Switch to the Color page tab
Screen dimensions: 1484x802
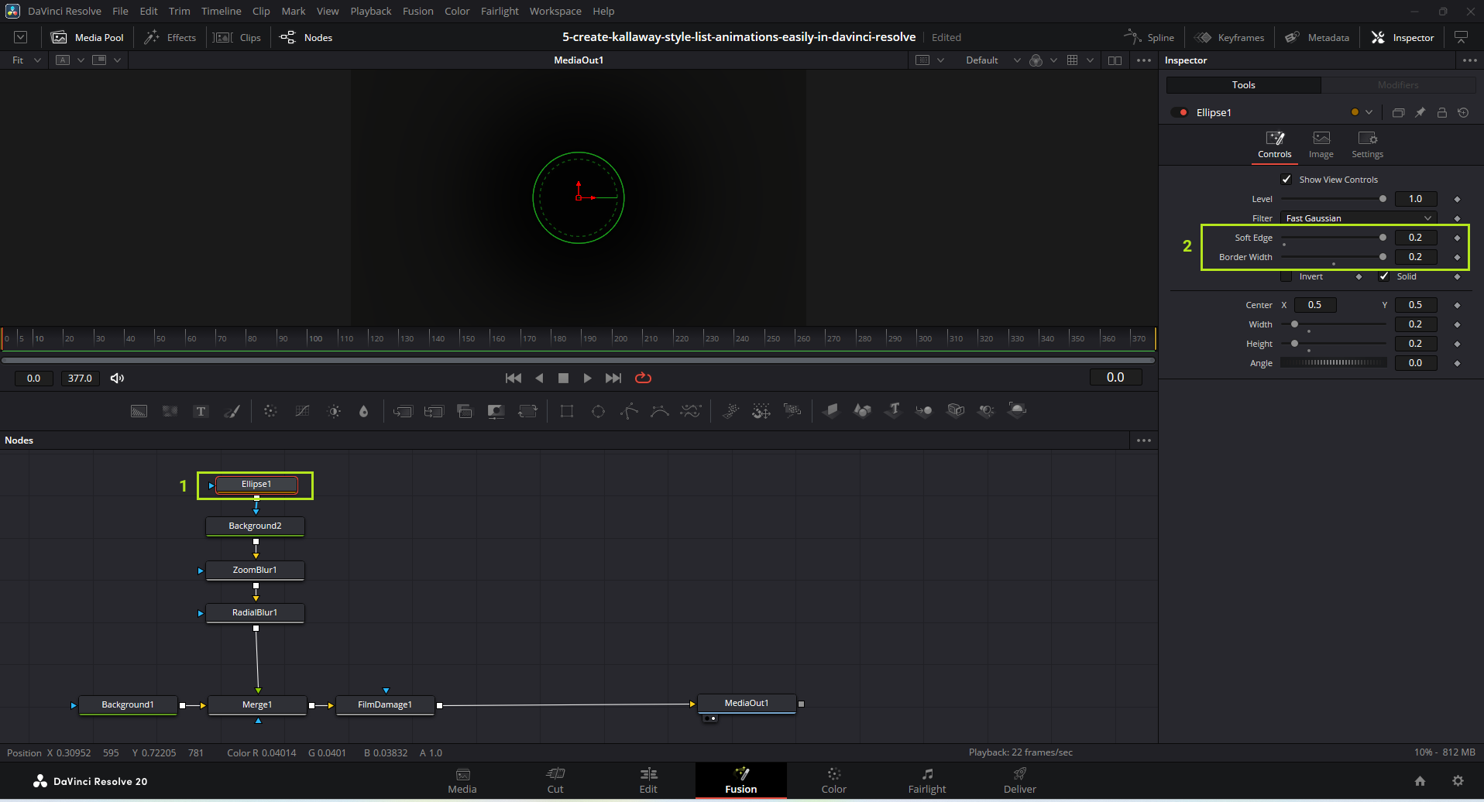(833, 780)
